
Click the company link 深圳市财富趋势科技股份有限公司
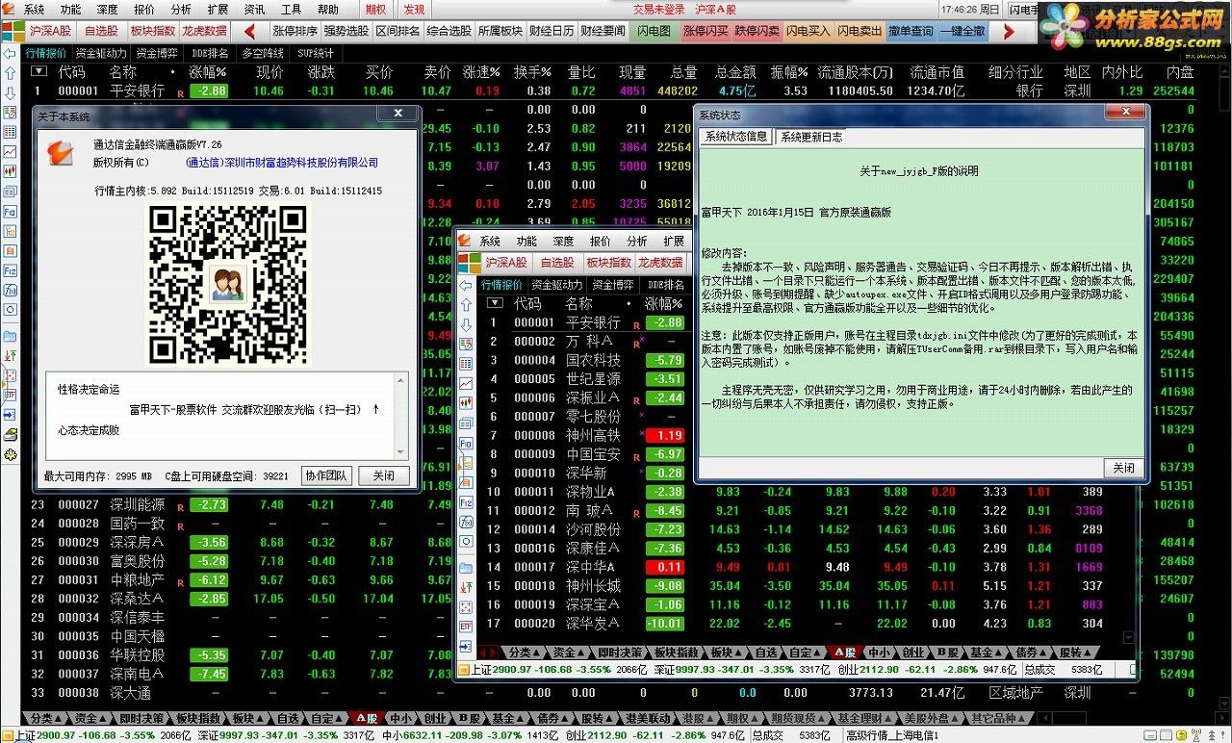coord(281,163)
